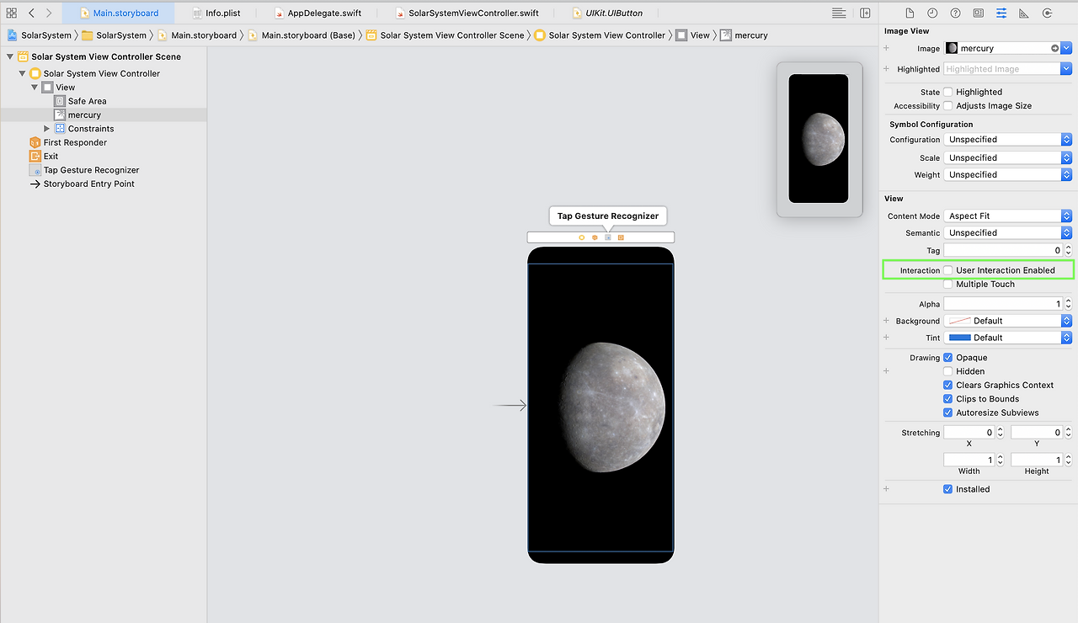Add variation for Installed property
This screenshot has width=1078, height=623.
click(x=886, y=489)
